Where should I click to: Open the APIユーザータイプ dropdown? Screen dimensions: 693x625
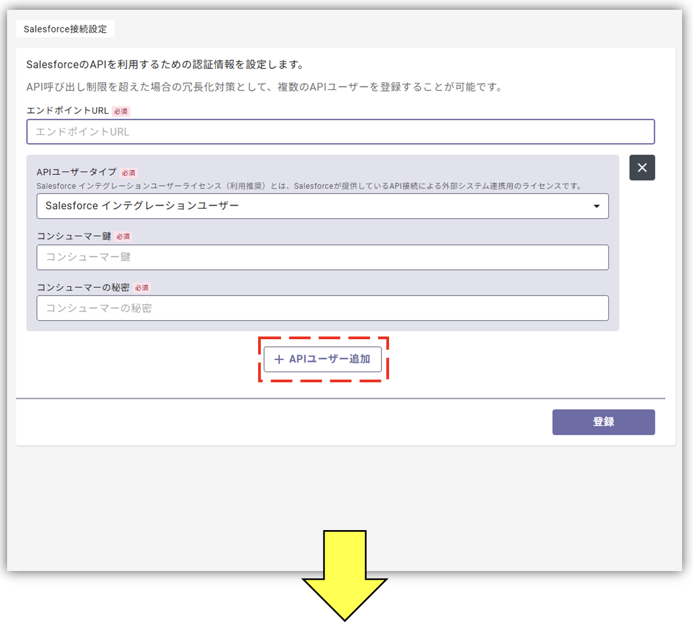[x=322, y=206]
